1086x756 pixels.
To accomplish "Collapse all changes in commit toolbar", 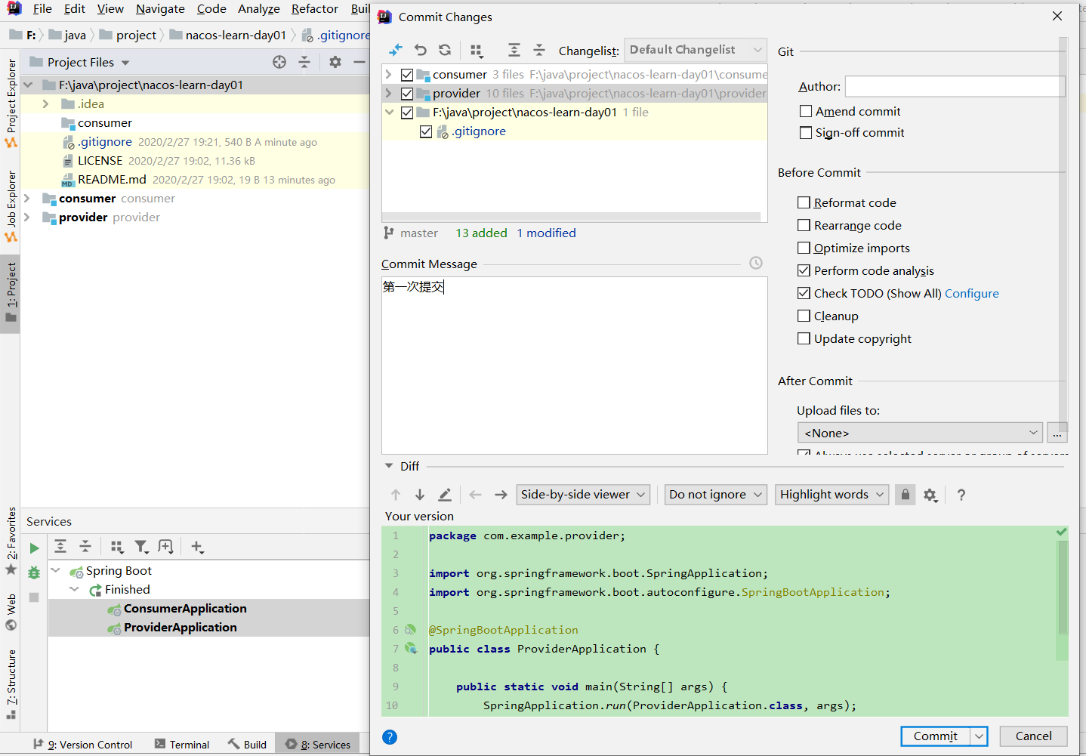I will click(x=539, y=50).
